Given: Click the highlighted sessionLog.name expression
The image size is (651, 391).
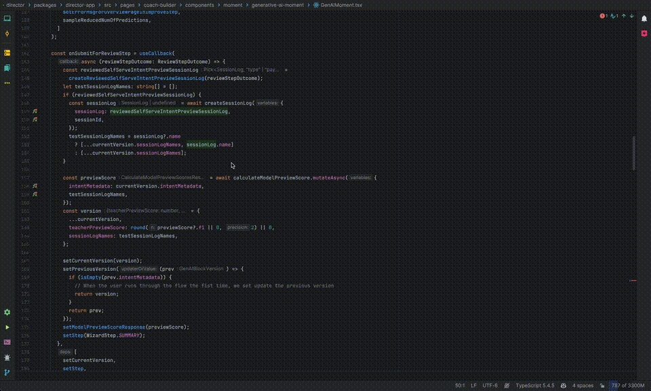Looking at the screenshot, I should click(x=208, y=144).
